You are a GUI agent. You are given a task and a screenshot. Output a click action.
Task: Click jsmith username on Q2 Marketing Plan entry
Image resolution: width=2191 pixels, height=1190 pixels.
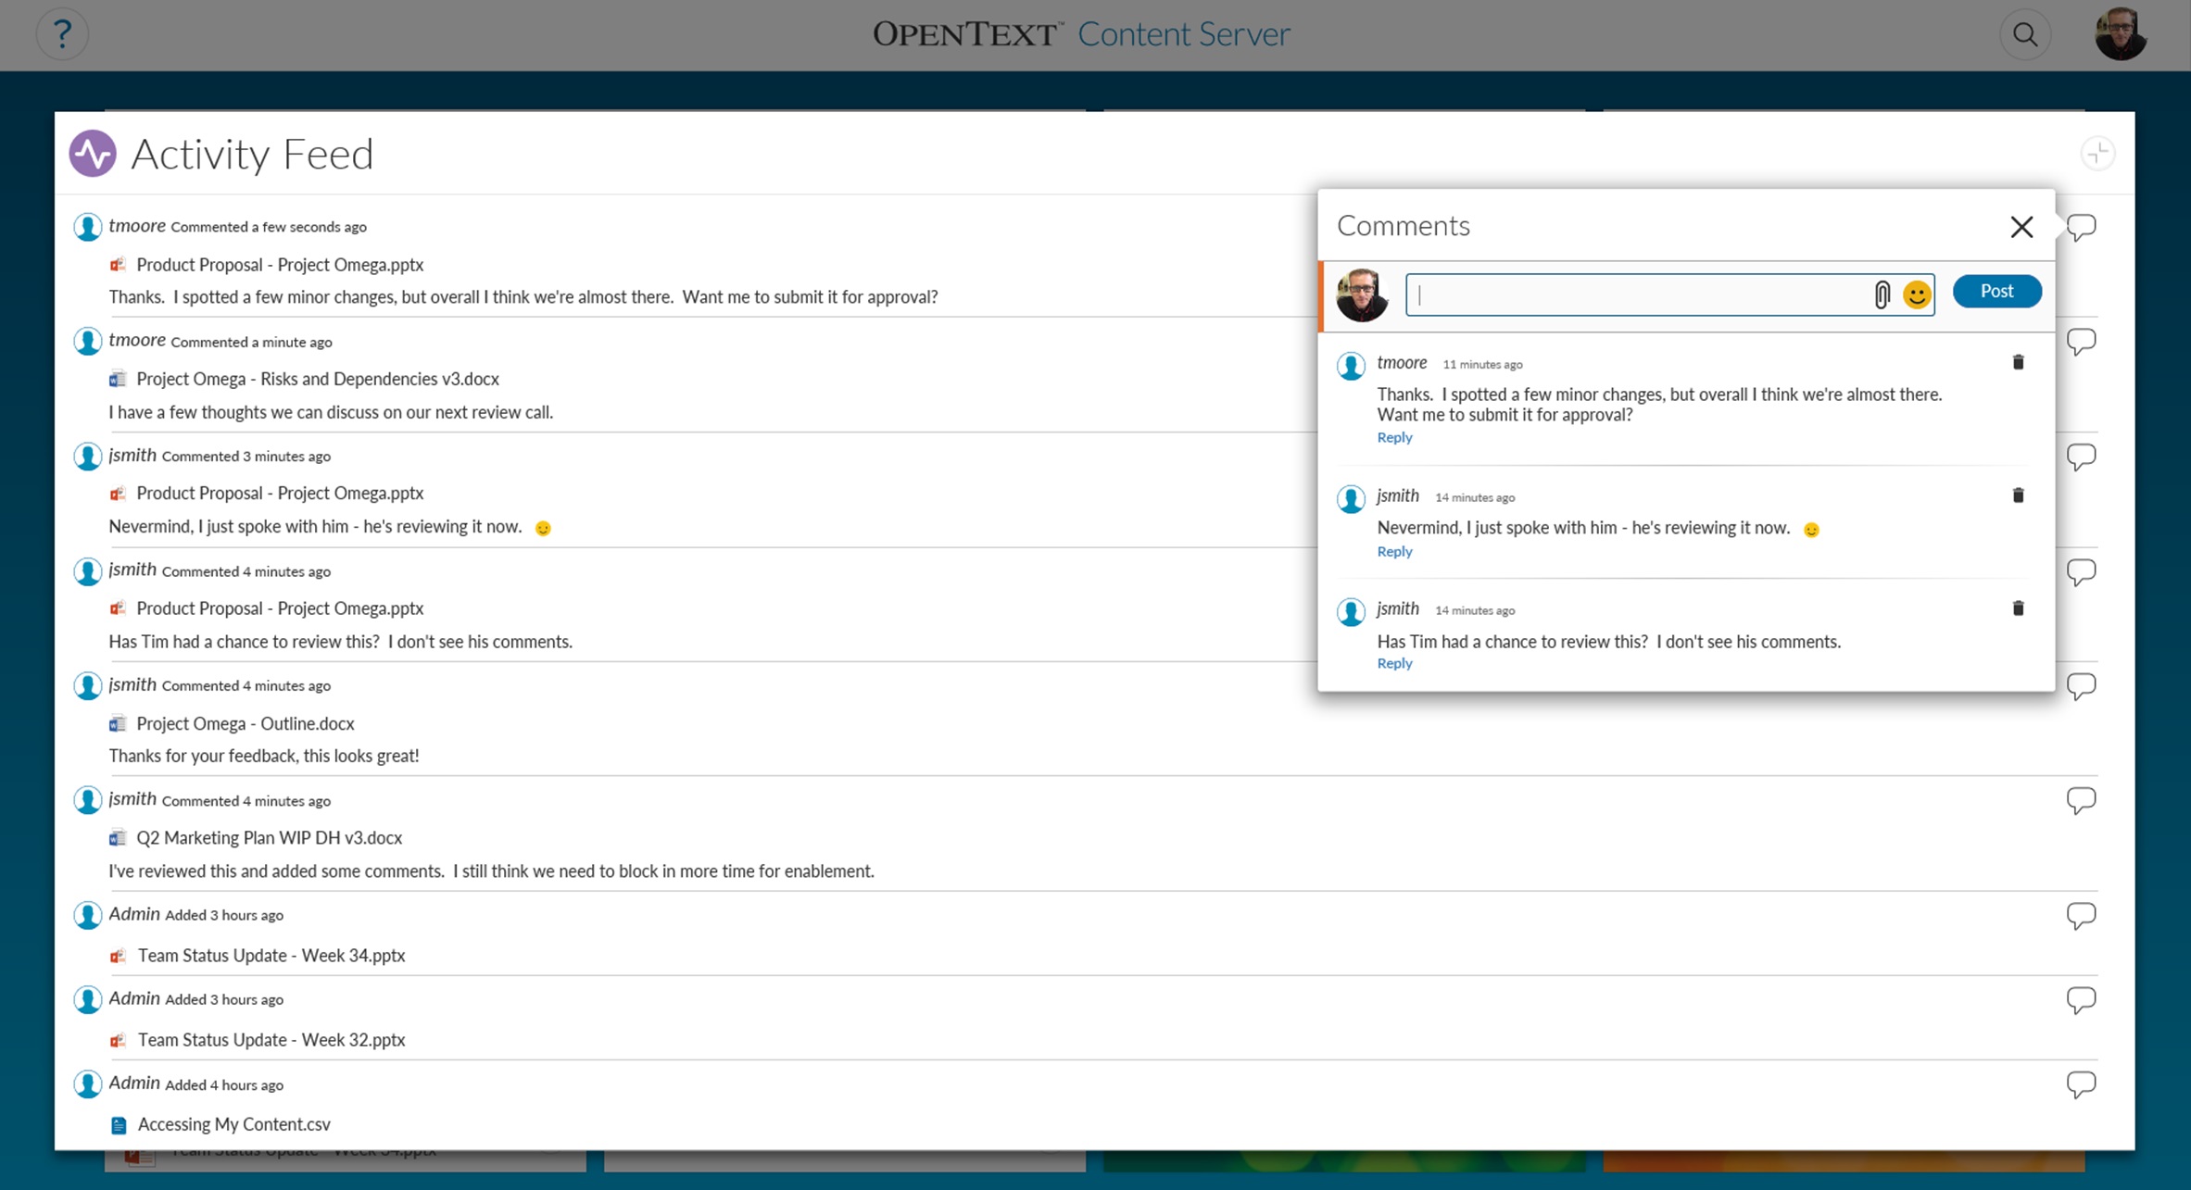click(x=132, y=799)
